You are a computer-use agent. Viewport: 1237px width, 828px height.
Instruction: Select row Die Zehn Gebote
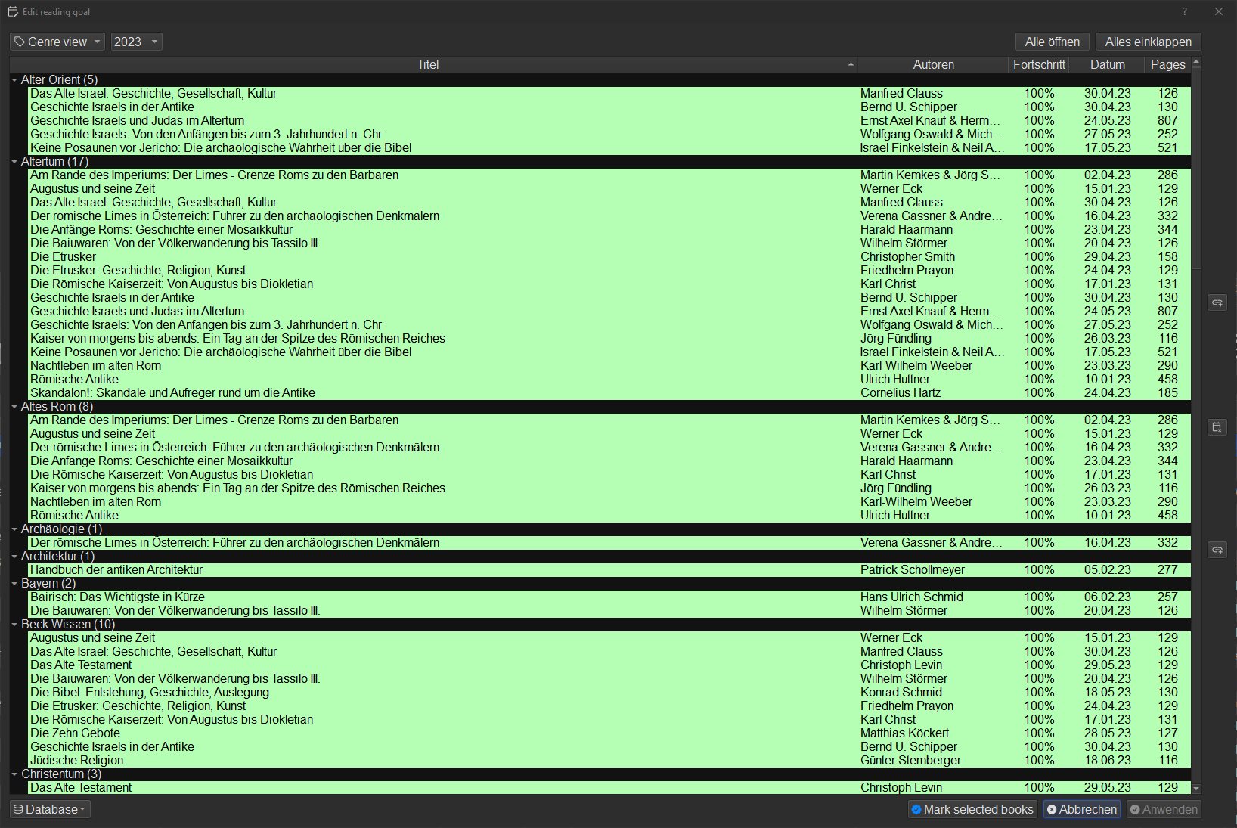pos(609,733)
